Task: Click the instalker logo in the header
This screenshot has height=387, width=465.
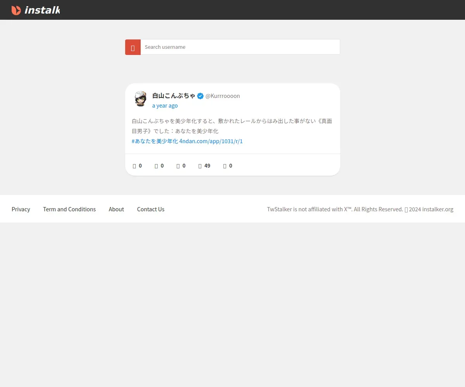Action: 36,10
